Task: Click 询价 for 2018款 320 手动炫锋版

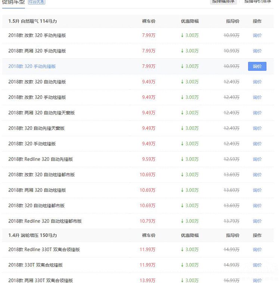Action: pos(257,144)
